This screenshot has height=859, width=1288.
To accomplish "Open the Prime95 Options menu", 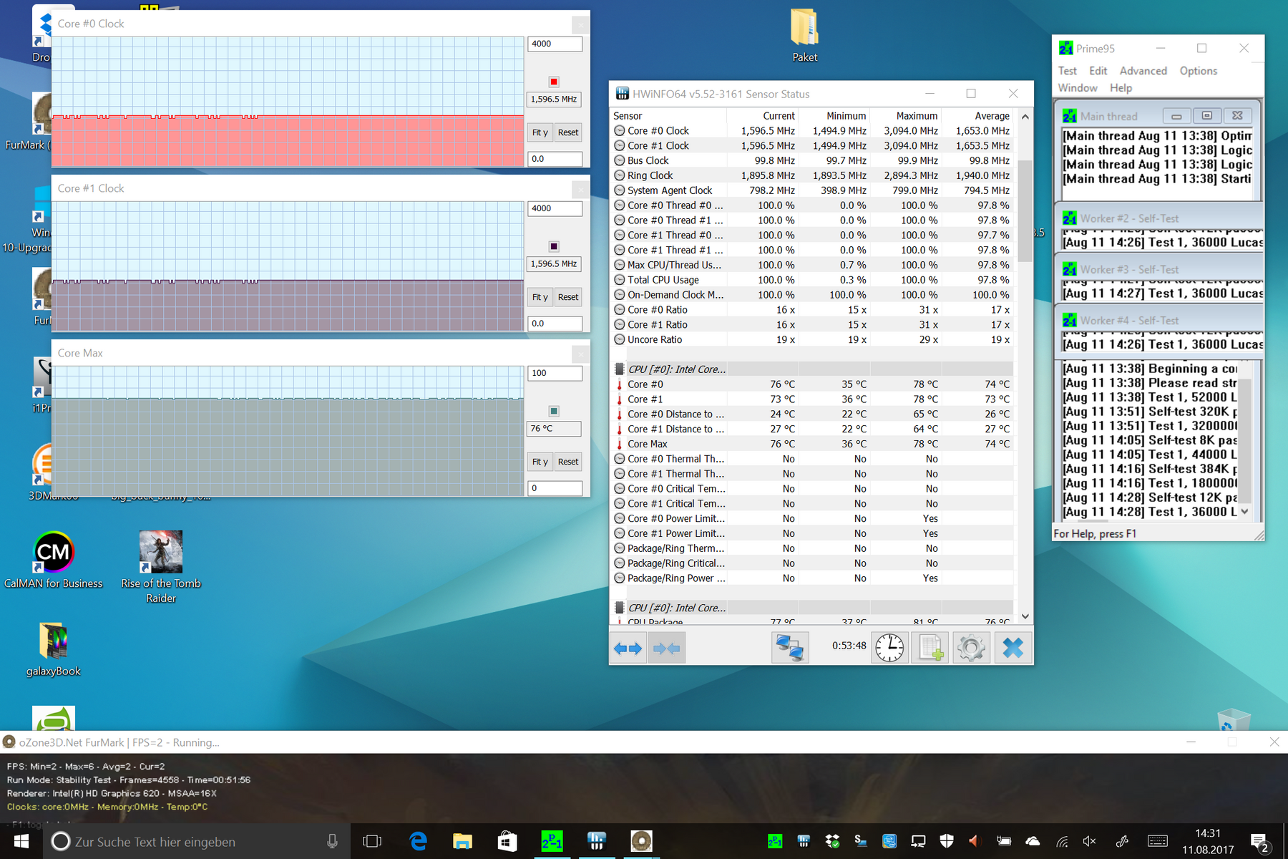I will pyautogui.click(x=1198, y=71).
